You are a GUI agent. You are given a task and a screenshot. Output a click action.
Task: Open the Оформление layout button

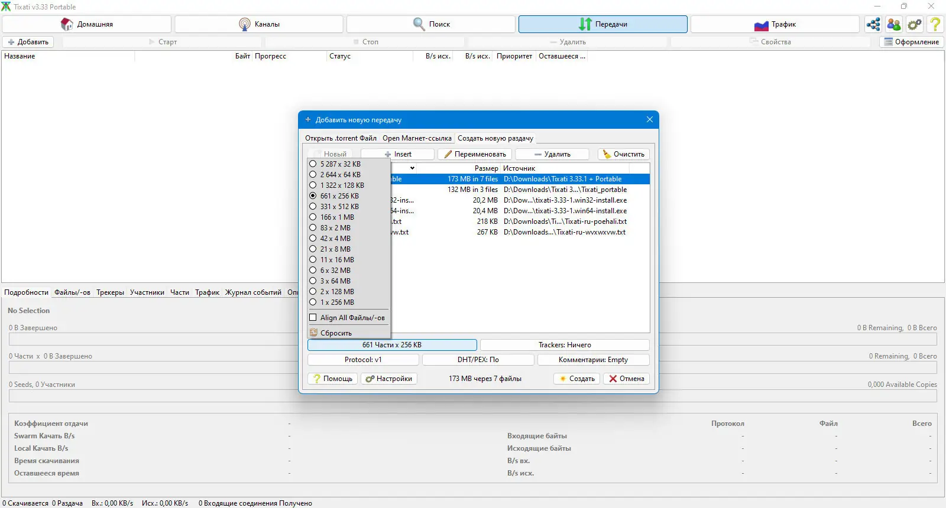(912, 42)
